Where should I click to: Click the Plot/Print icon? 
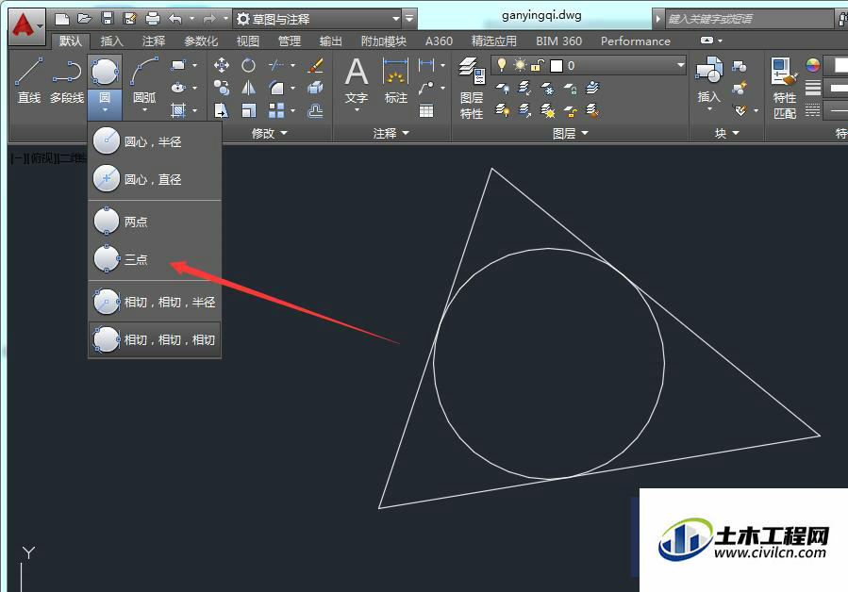click(153, 20)
